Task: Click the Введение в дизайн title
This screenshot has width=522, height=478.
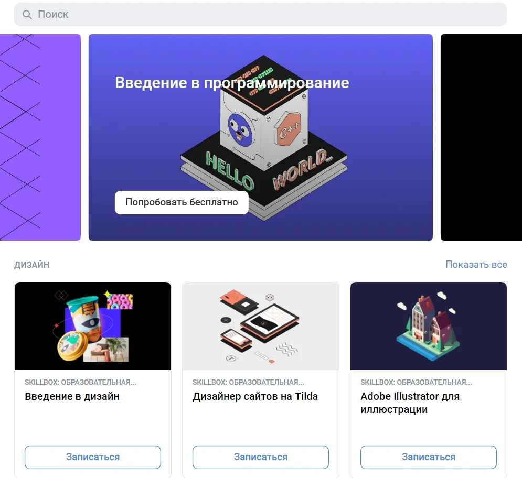Action: coord(72,397)
